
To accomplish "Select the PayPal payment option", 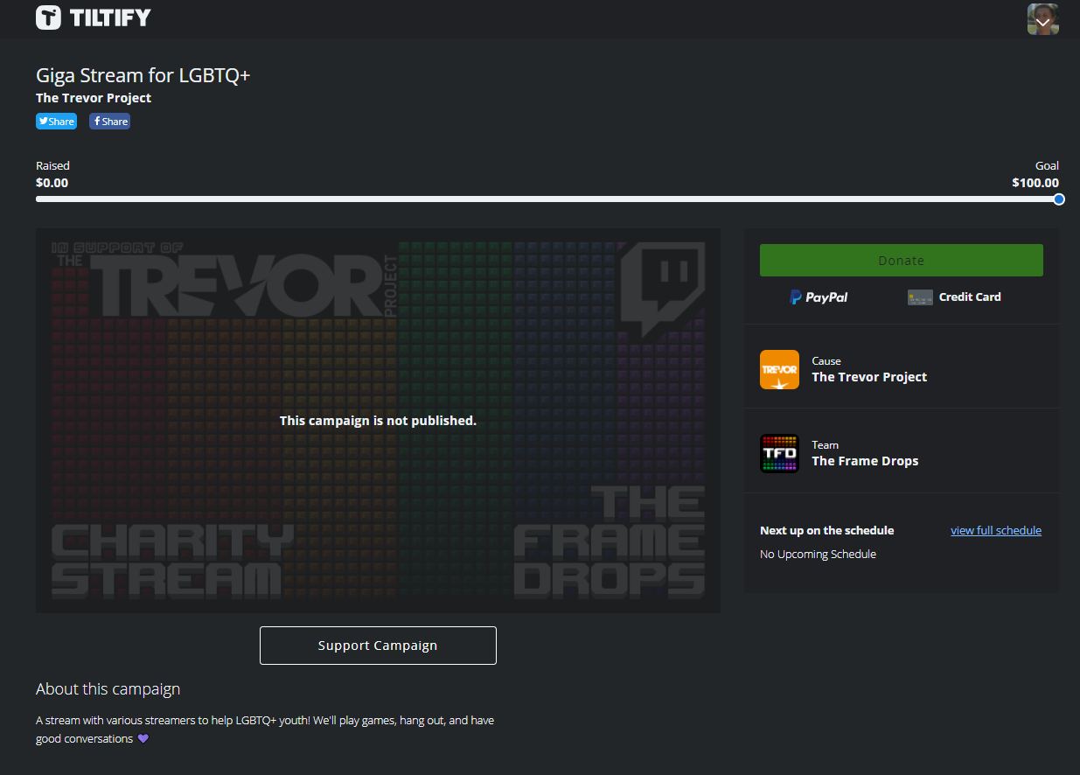I will pyautogui.click(x=819, y=297).
